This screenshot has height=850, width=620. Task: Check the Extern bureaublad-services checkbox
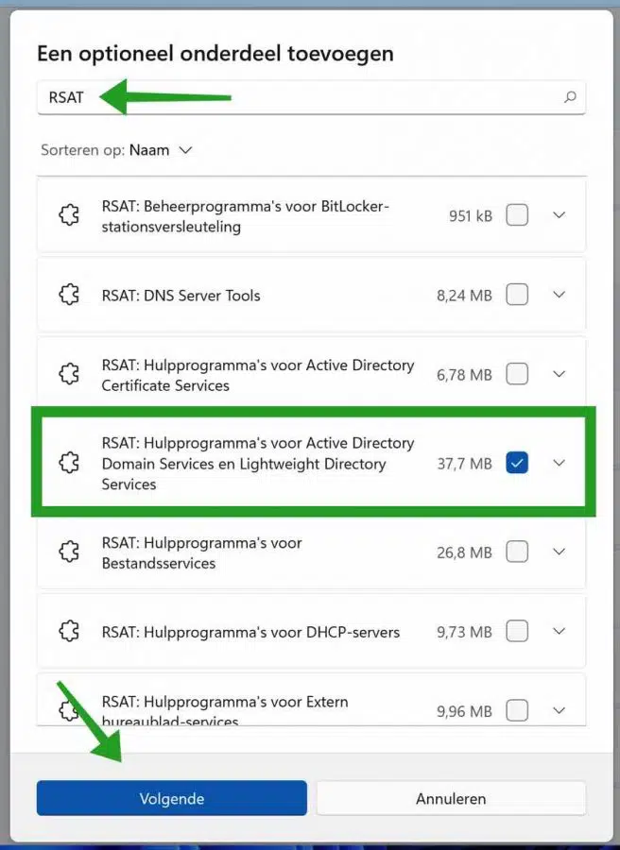[x=517, y=710]
